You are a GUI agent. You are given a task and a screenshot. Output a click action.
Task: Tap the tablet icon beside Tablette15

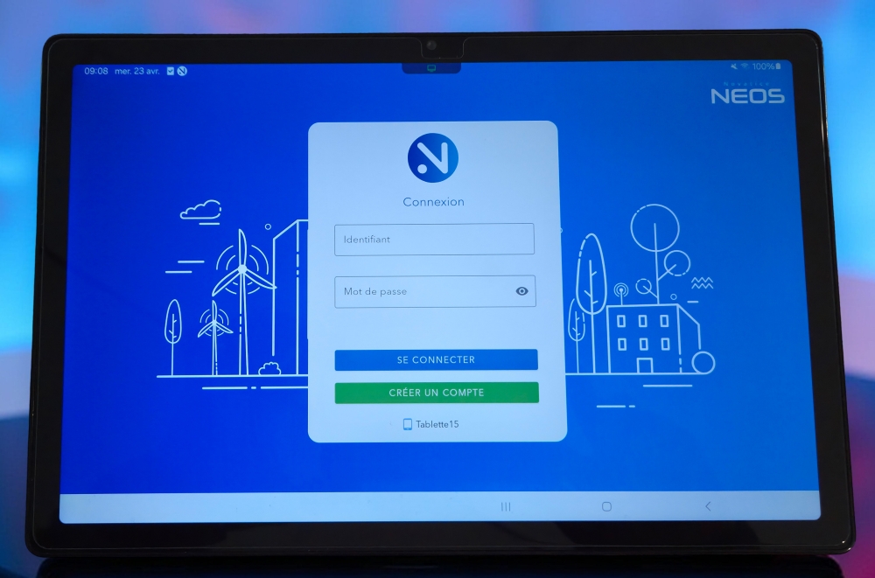pos(408,424)
